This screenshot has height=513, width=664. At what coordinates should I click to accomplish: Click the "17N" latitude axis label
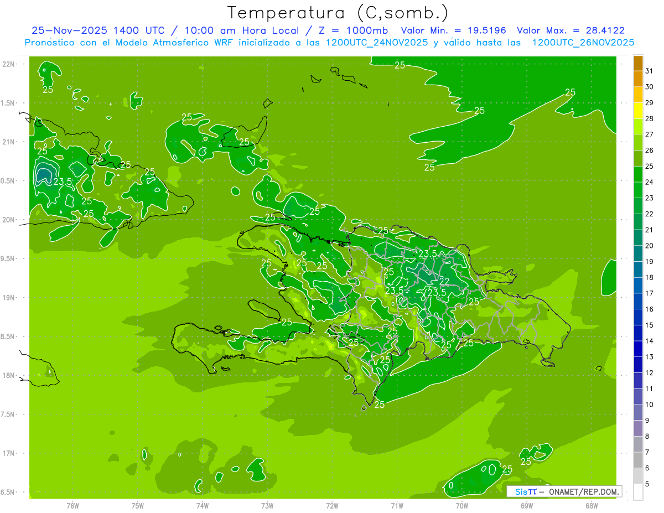[9, 453]
